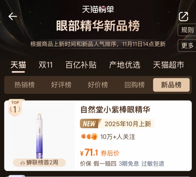Open the 天猫超市 tab
The height and width of the screenshot is (177, 196).
[x=169, y=65]
